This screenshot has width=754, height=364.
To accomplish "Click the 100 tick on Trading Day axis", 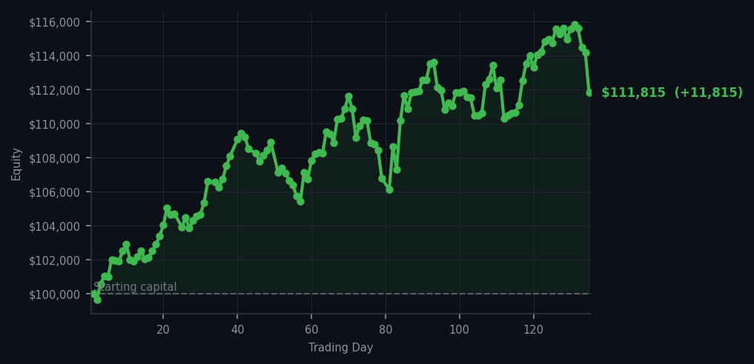I will pyautogui.click(x=459, y=329).
